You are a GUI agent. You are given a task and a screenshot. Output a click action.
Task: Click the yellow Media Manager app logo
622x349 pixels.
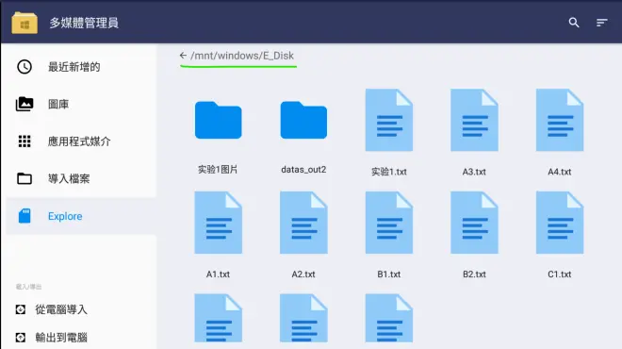25,23
